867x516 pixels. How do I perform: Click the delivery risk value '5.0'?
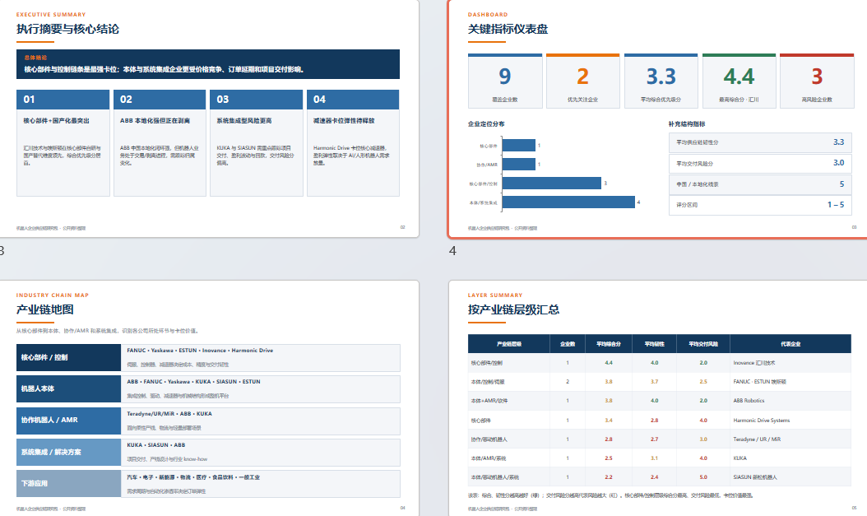click(x=702, y=476)
